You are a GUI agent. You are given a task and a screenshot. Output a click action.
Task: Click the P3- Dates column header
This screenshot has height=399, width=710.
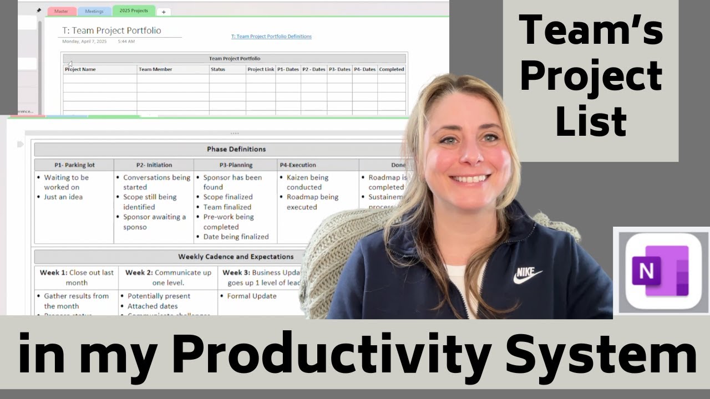(339, 69)
